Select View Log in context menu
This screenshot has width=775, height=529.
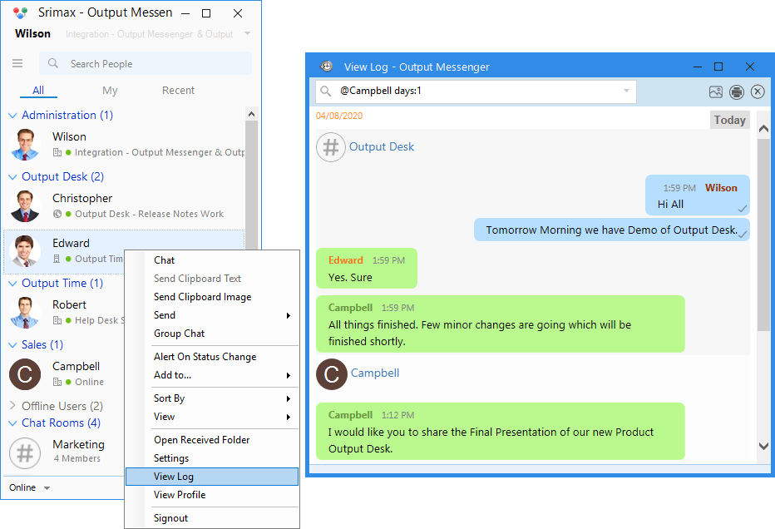click(212, 477)
